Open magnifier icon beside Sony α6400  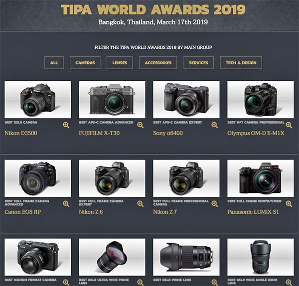tap(214, 125)
